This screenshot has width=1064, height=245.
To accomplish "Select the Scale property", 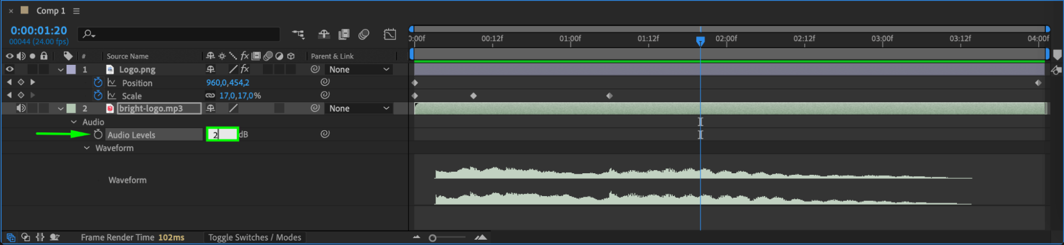I will click(x=131, y=96).
